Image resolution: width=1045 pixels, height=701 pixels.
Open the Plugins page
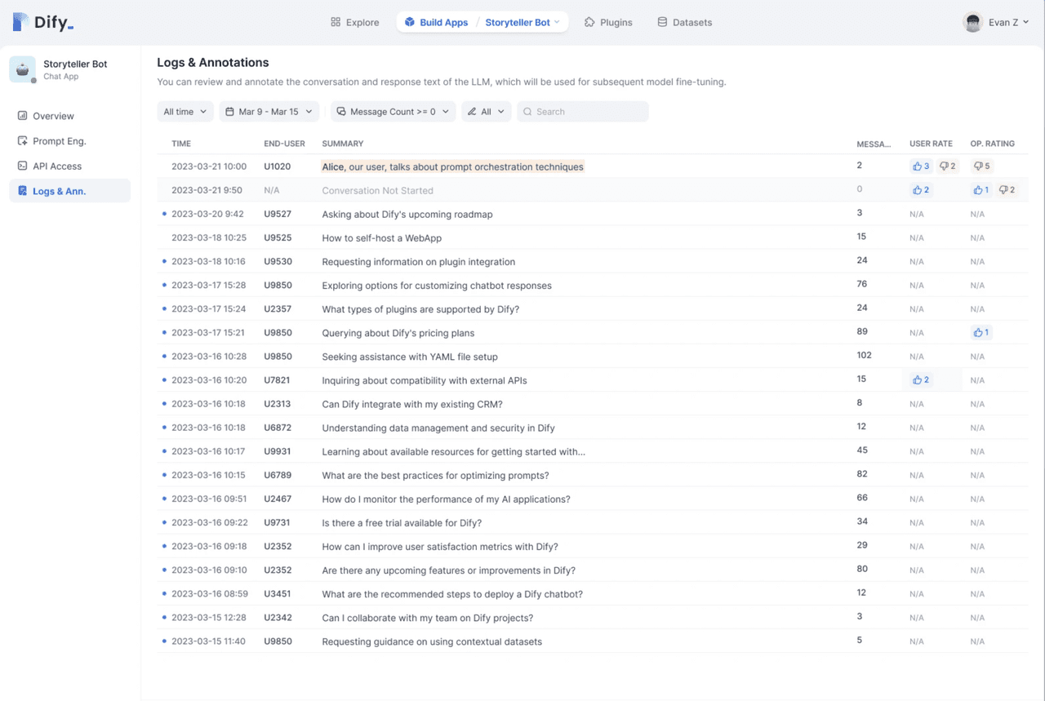608,23
